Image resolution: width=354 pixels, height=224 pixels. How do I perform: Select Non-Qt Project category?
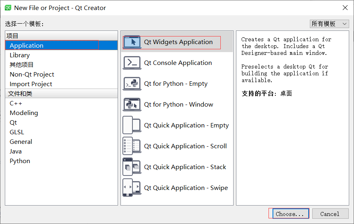point(32,75)
